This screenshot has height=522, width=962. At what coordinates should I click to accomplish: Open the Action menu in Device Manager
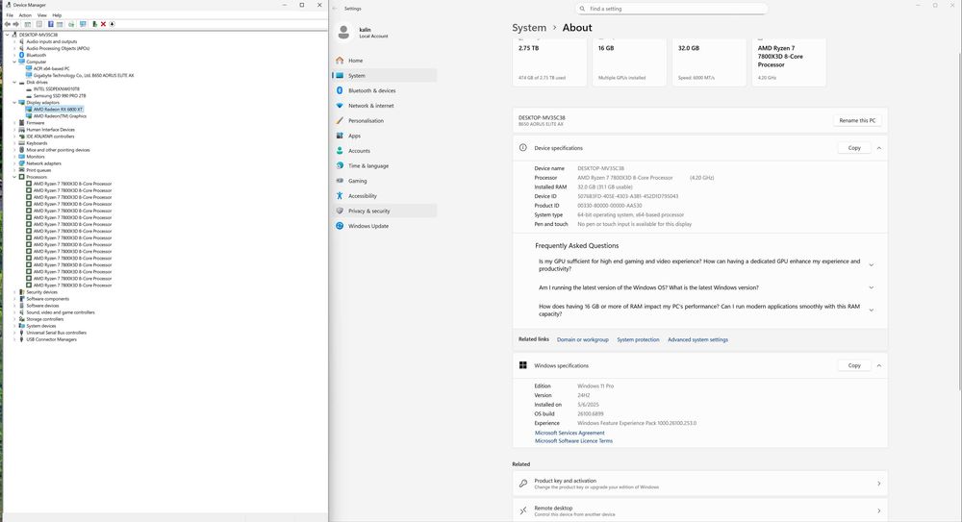[25, 15]
